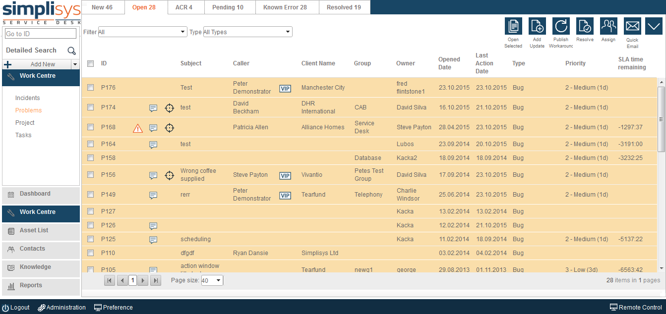Select the Add Update icon
Image resolution: width=666 pixels, height=314 pixels.
click(x=537, y=26)
